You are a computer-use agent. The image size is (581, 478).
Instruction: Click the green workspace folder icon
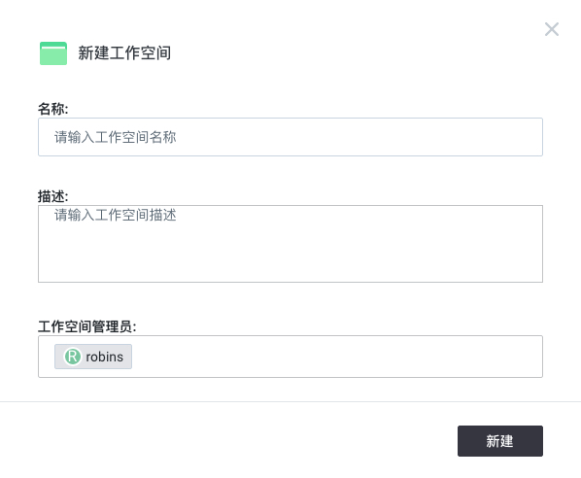pos(53,53)
